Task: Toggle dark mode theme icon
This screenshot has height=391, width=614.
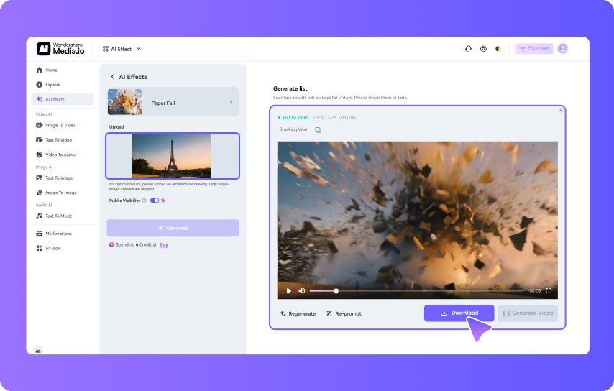Action: pyautogui.click(x=498, y=49)
